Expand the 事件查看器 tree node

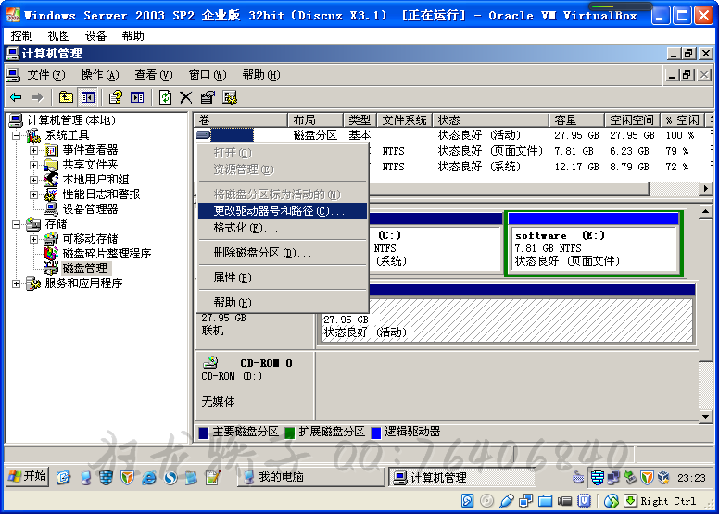click(x=33, y=150)
